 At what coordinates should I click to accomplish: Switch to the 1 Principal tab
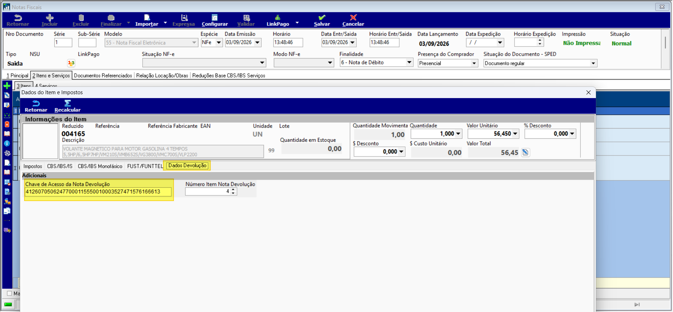pos(17,75)
